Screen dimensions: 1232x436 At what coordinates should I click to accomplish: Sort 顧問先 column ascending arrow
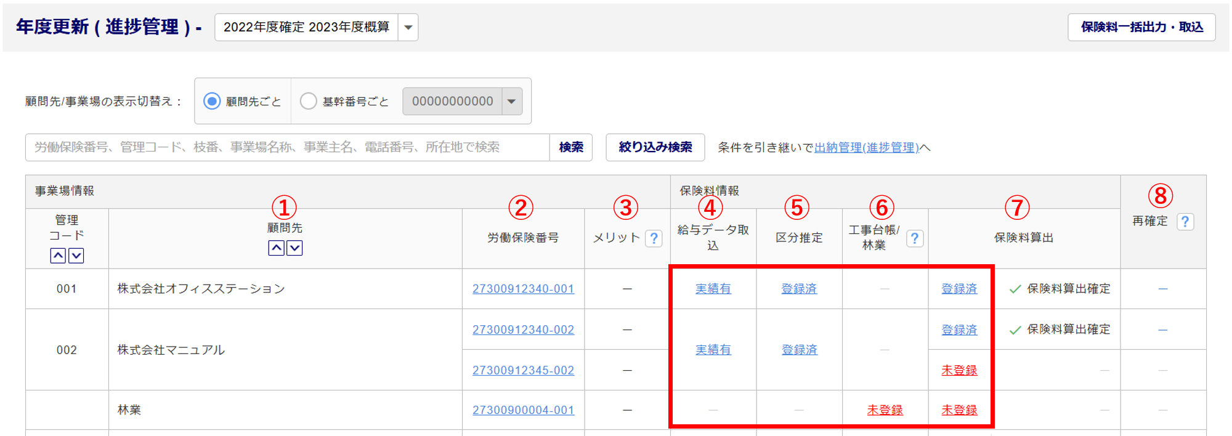[277, 248]
